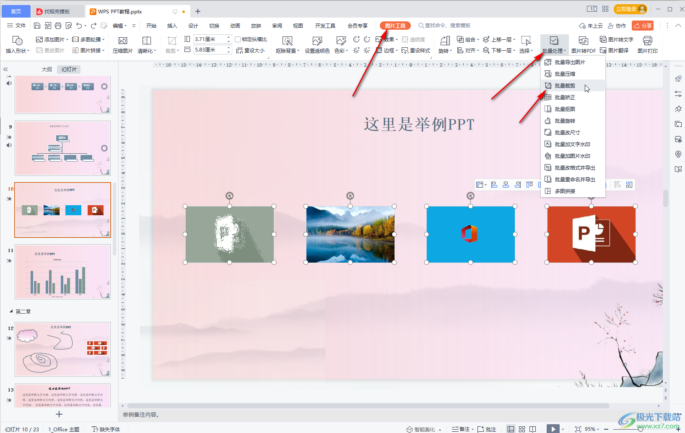
Task: Select 批量裁剪 (Batch Crop) menu entry
Action: click(x=573, y=85)
